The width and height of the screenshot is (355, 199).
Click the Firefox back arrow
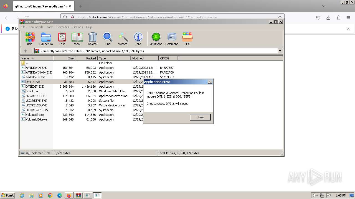(7, 18)
